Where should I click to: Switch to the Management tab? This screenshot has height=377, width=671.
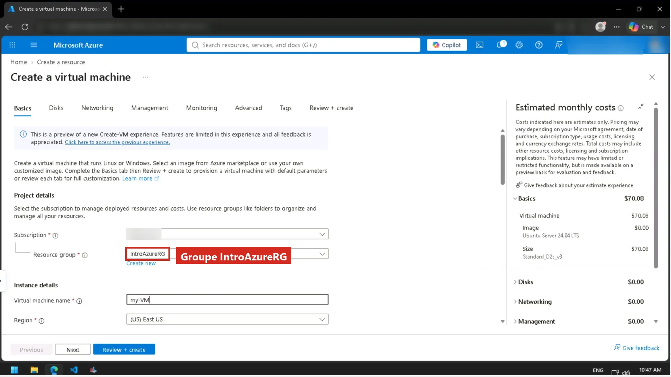click(150, 108)
